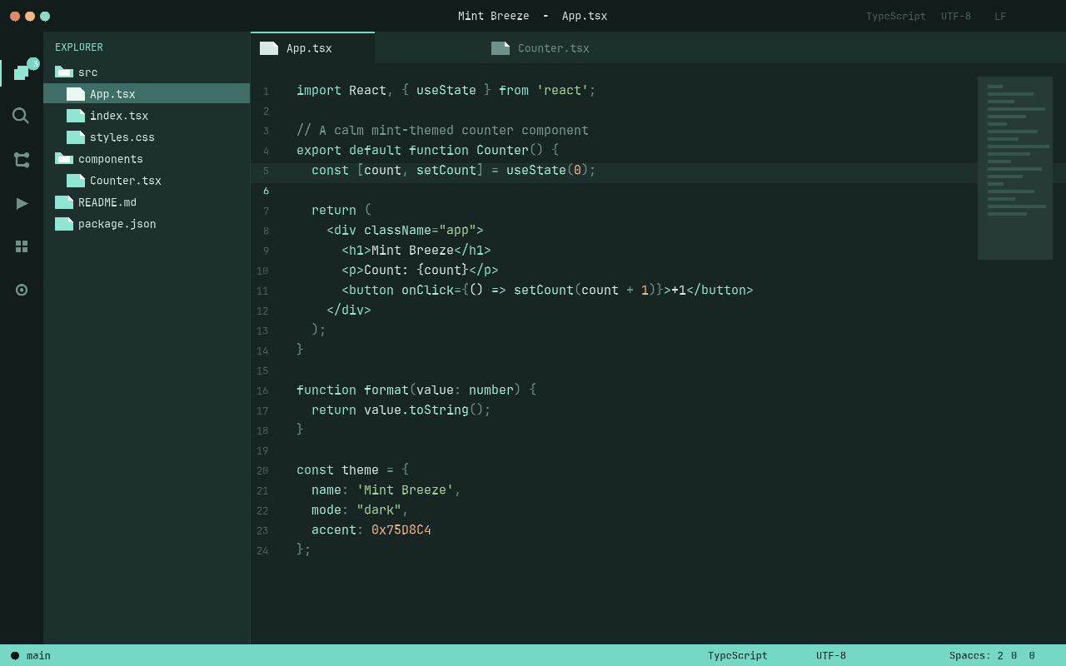This screenshot has height=666, width=1066.
Task: Click the className="app" attribute
Action: click(420, 231)
